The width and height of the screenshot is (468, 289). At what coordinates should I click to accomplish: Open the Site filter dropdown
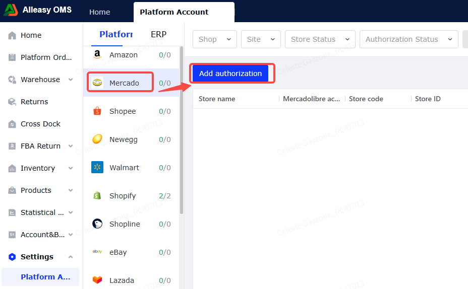(x=261, y=39)
